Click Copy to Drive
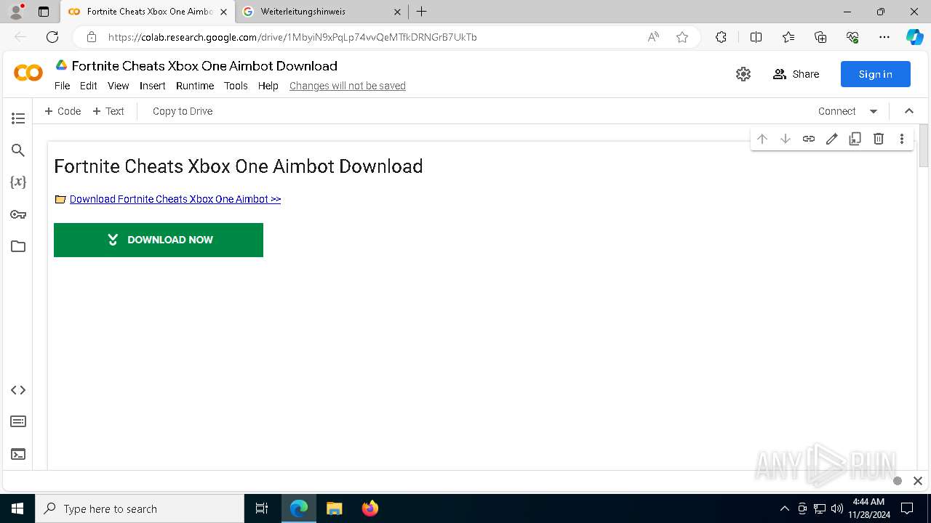931x523 pixels. [183, 111]
